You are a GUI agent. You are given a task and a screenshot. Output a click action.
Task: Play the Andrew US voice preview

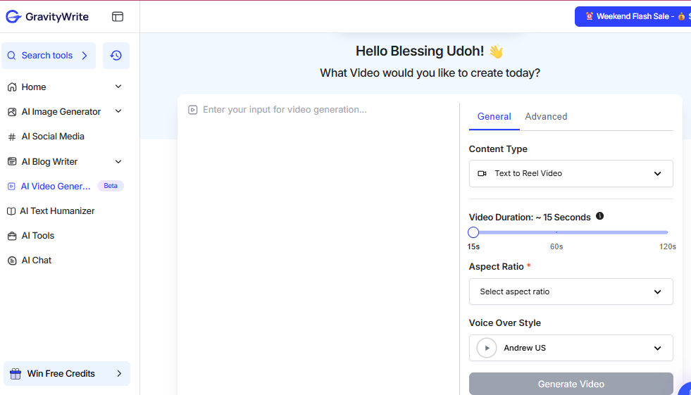point(487,348)
